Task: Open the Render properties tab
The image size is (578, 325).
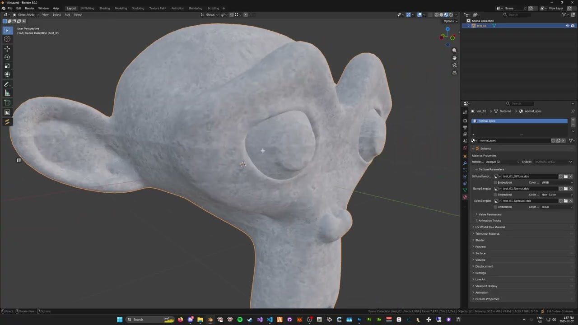Action: point(465,121)
